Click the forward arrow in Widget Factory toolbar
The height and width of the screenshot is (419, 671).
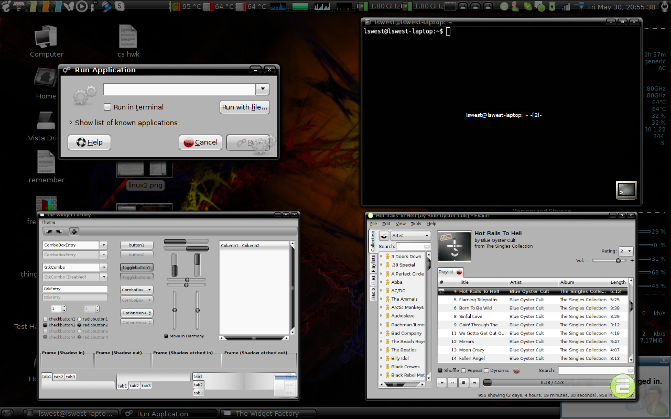pos(59,231)
